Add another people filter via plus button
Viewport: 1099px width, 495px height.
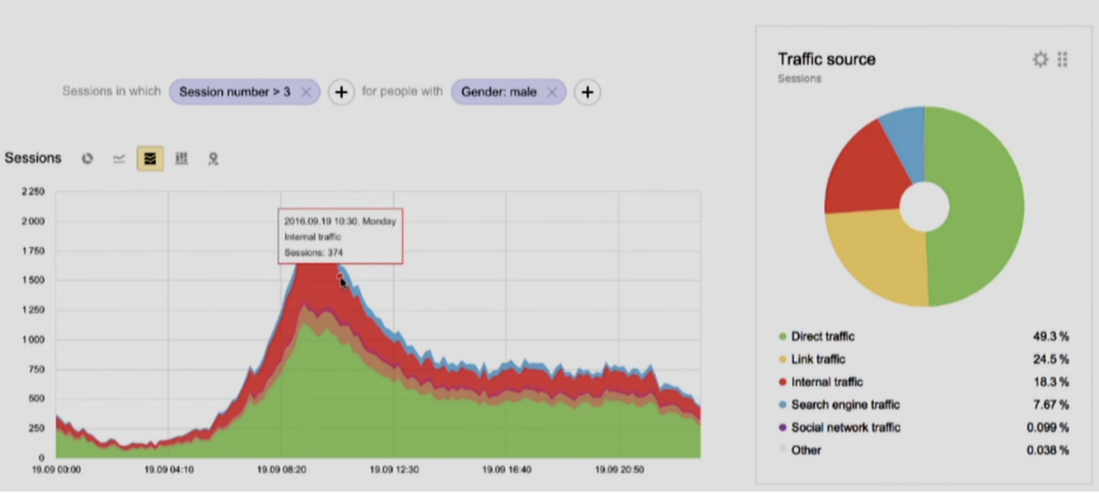coord(587,91)
